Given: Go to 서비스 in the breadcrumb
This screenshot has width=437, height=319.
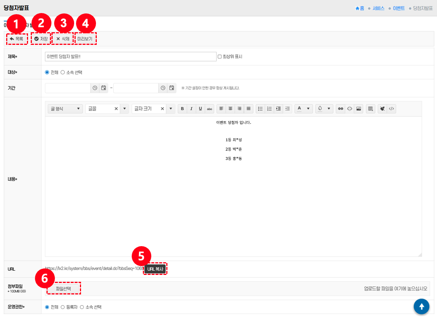Looking at the screenshot, I should pos(378,8).
